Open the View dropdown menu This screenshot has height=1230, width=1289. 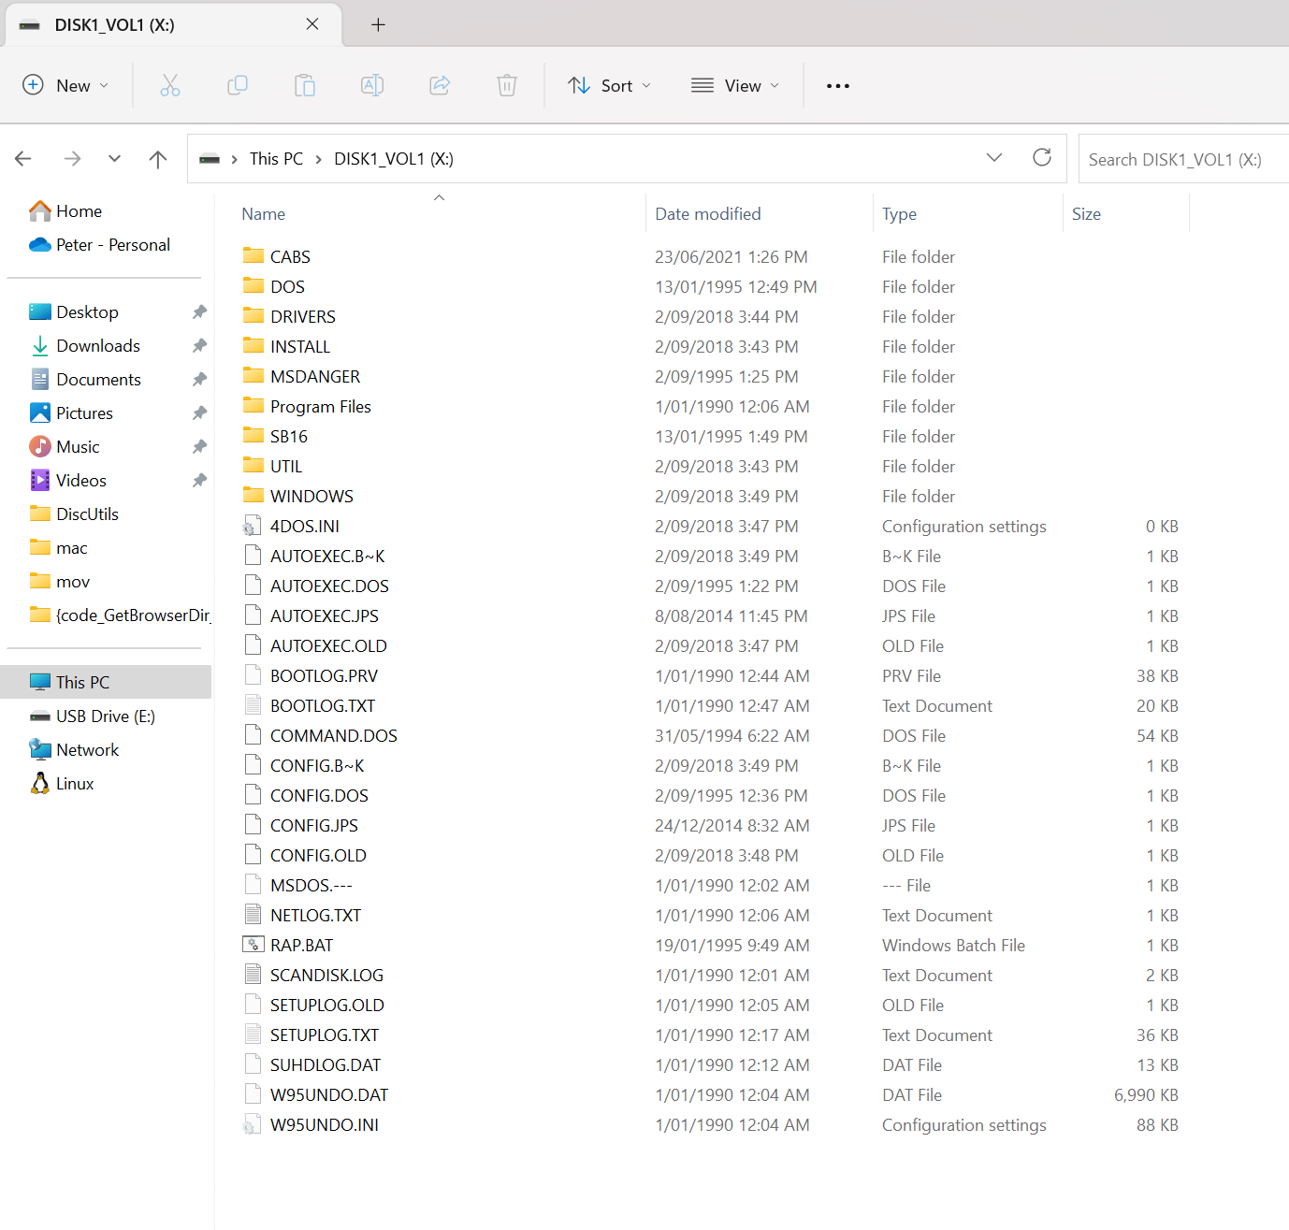[736, 85]
